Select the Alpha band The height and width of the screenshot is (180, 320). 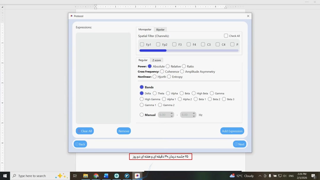click(168, 93)
